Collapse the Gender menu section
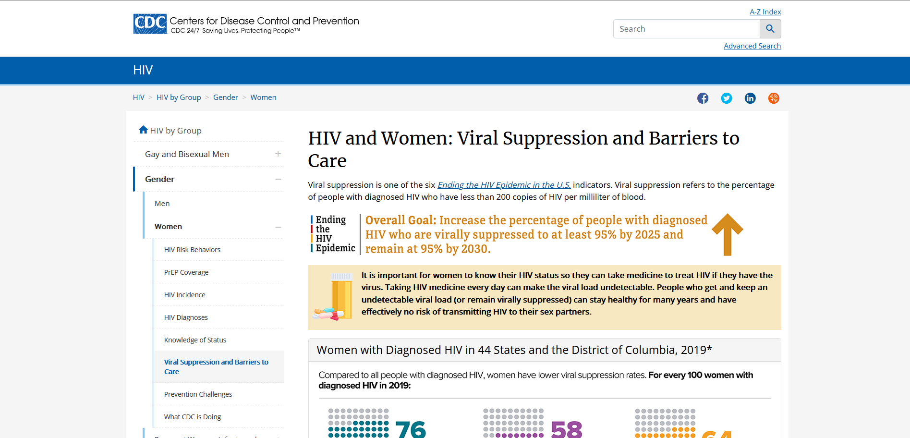 278,179
